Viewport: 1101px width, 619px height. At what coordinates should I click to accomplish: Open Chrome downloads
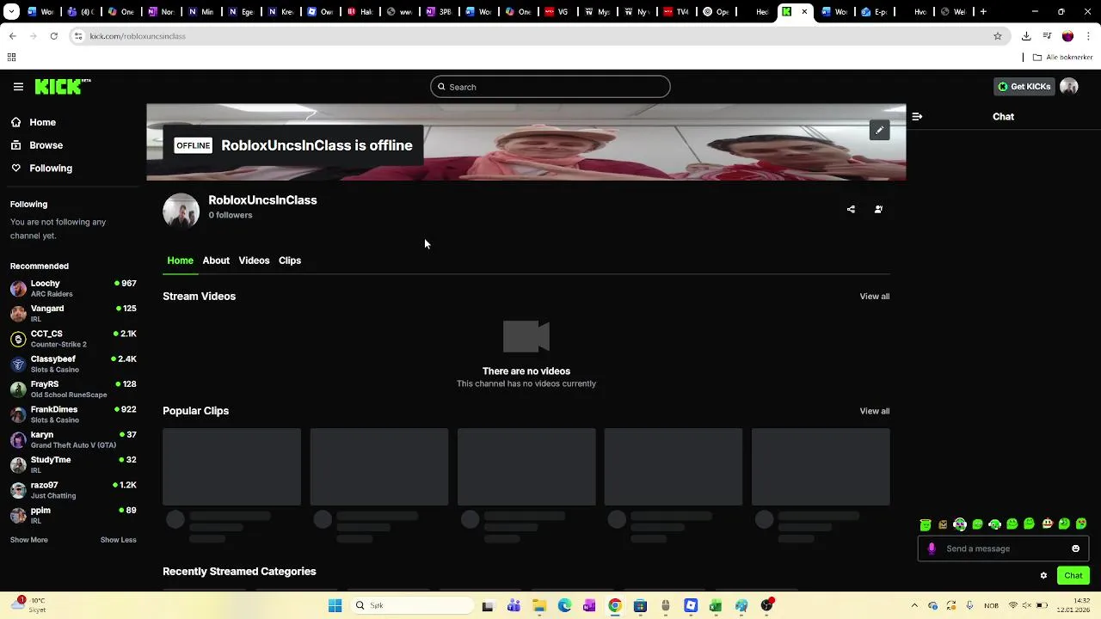click(1026, 36)
